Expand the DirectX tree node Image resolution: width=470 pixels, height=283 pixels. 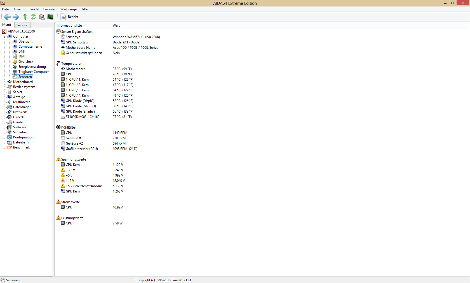pyautogui.click(x=4, y=117)
